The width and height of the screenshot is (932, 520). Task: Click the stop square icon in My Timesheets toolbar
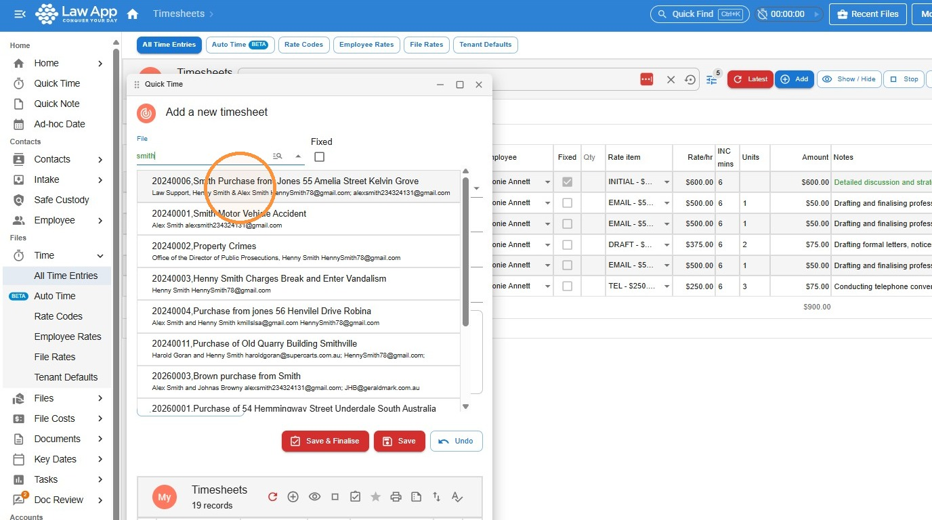(x=335, y=497)
